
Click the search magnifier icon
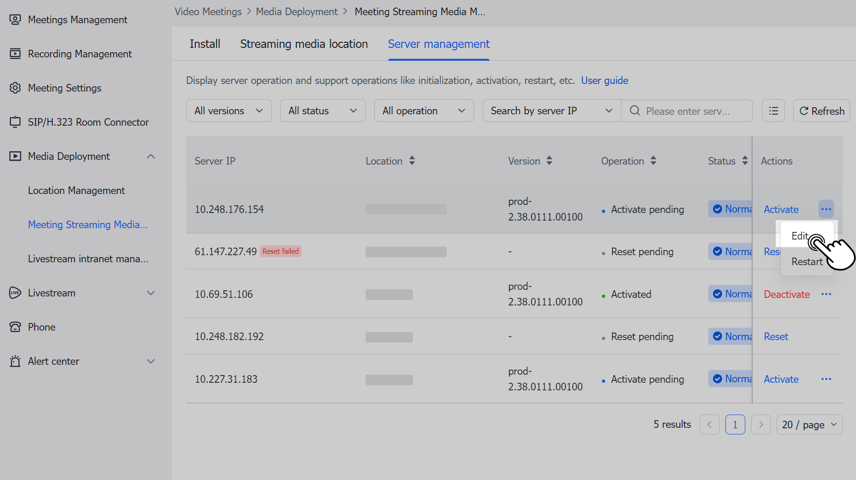635,111
